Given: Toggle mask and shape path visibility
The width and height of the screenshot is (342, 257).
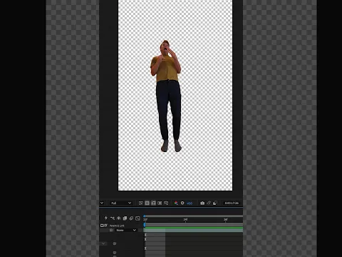Looking at the screenshot, I should (x=153, y=203).
